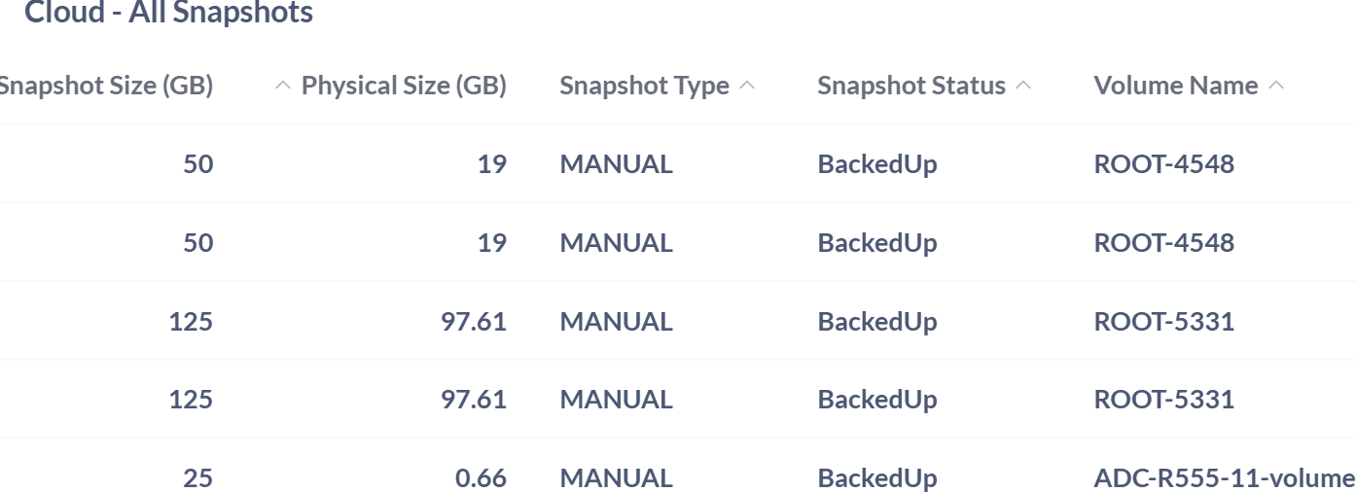Open the ADC-R555-11-volume entry
Image resolution: width=1356 pixels, height=492 pixels.
pos(1224,478)
